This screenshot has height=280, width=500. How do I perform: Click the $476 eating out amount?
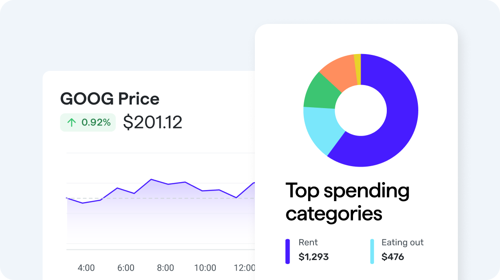(x=393, y=257)
